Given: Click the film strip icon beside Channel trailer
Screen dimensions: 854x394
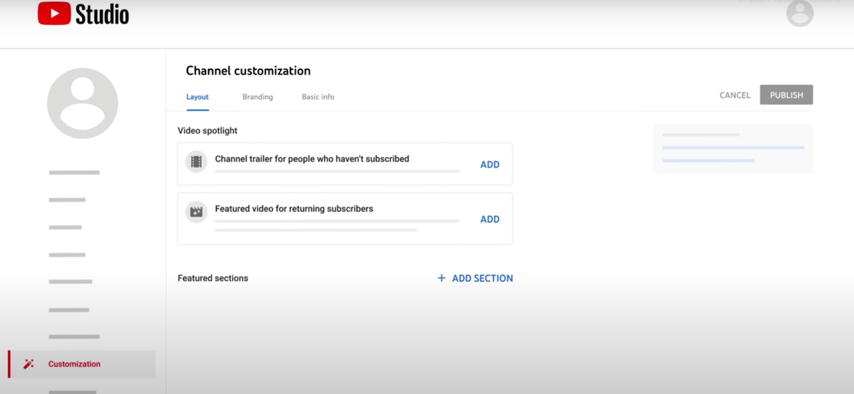Looking at the screenshot, I should (x=196, y=162).
